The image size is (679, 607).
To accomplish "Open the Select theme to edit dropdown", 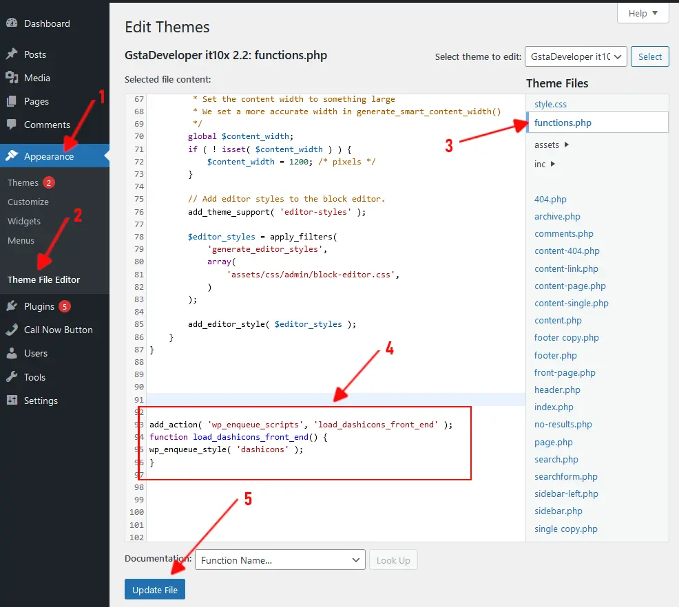I will (576, 56).
